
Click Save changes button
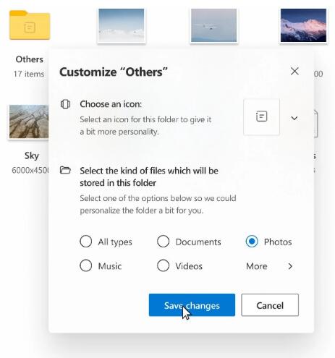[192, 305]
